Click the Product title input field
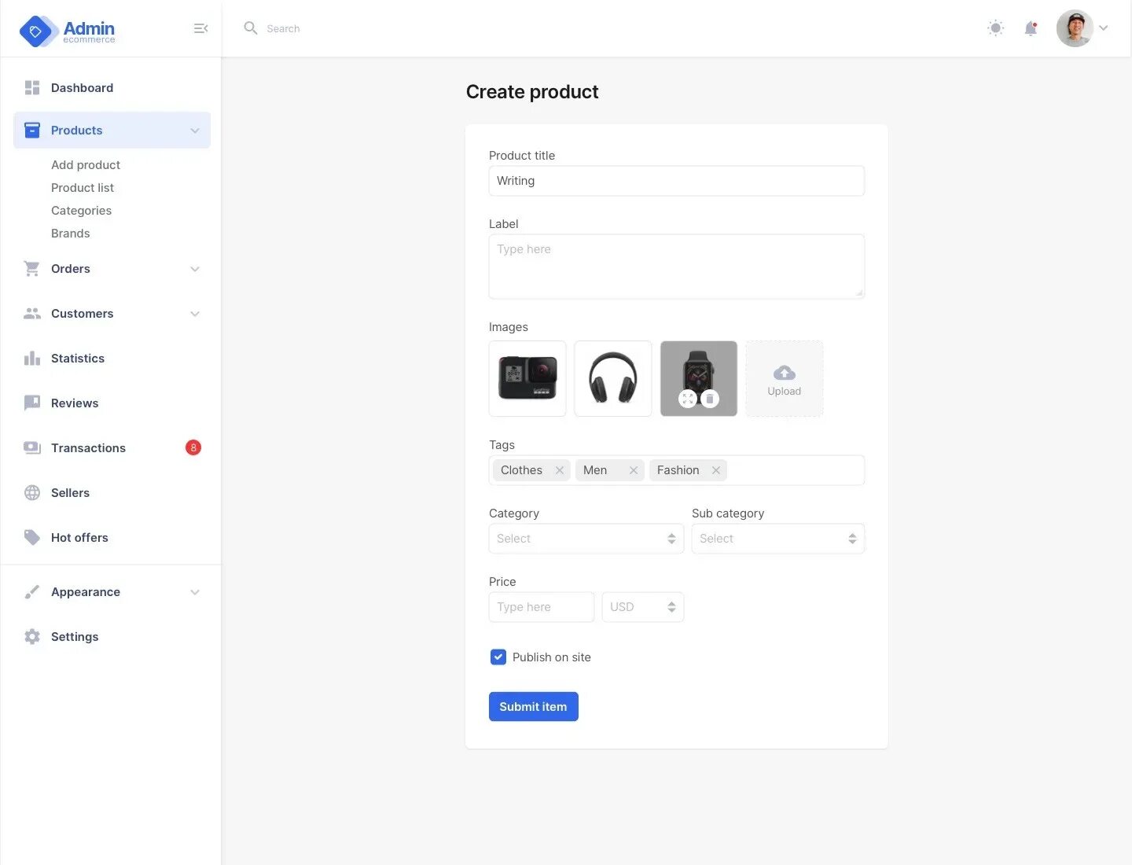 [x=676, y=181]
